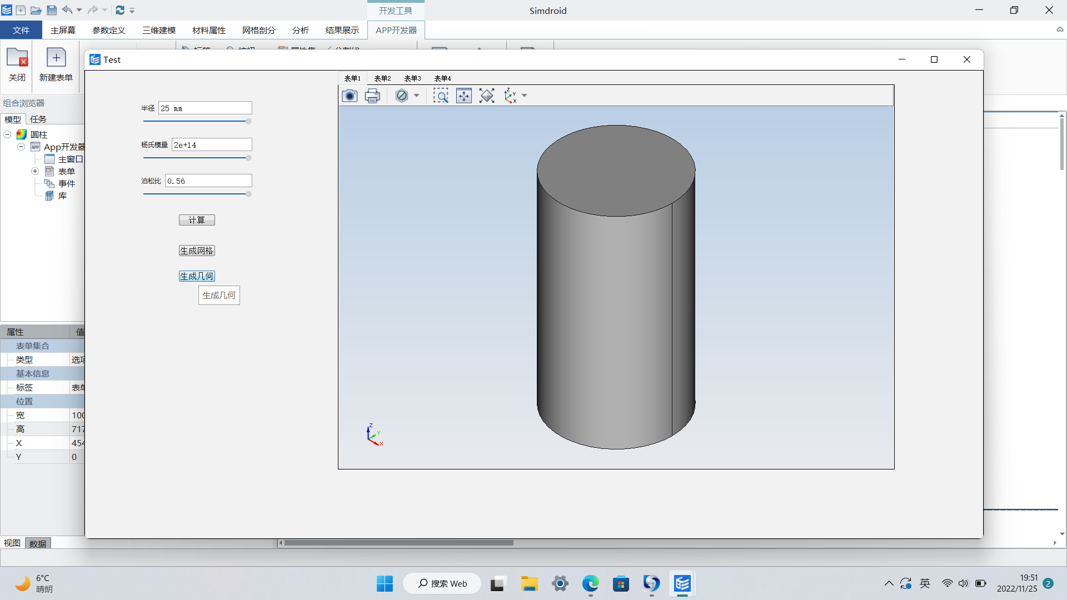1067x600 pixels.
Task: Click the fit-all view icon
Action: [487, 96]
